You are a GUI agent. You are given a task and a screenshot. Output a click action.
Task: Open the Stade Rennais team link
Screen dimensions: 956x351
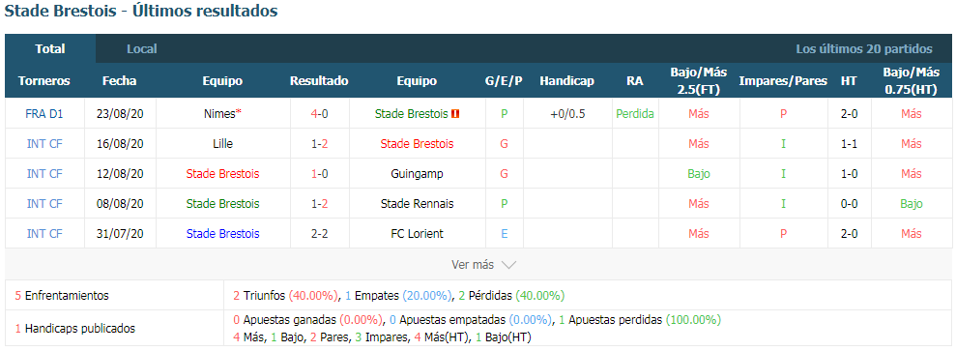click(417, 203)
